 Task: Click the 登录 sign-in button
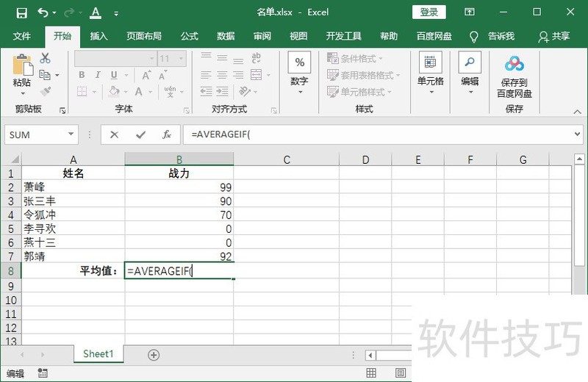[x=429, y=12]
